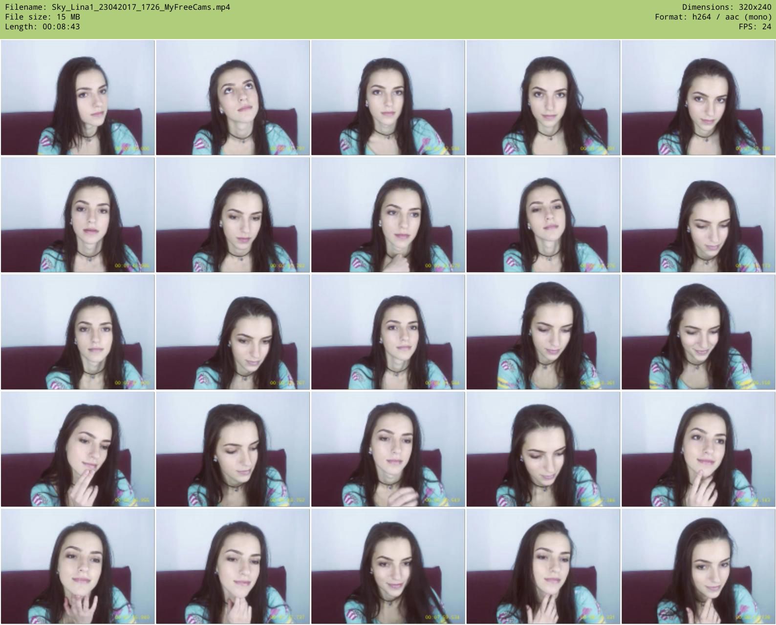Select the third thumbnail in the bottom row
This screenshot has width=776, height=625.
tap(388, 566)
